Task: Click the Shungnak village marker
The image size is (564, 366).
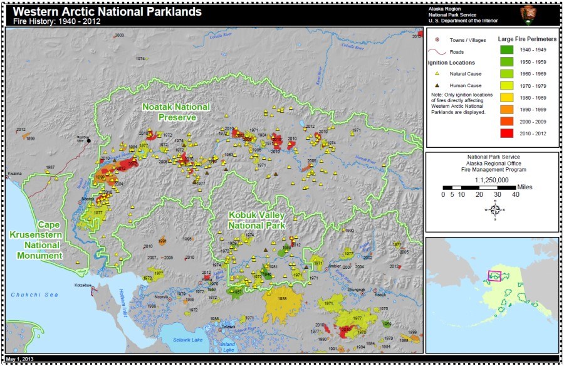Action: tap(362, 293)
